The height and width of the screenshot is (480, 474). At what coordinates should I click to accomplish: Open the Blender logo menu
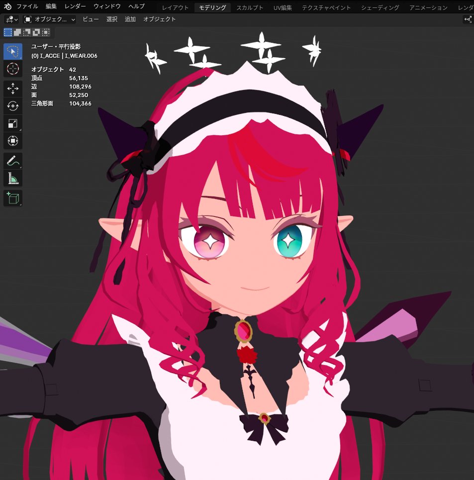coord(7,6)
